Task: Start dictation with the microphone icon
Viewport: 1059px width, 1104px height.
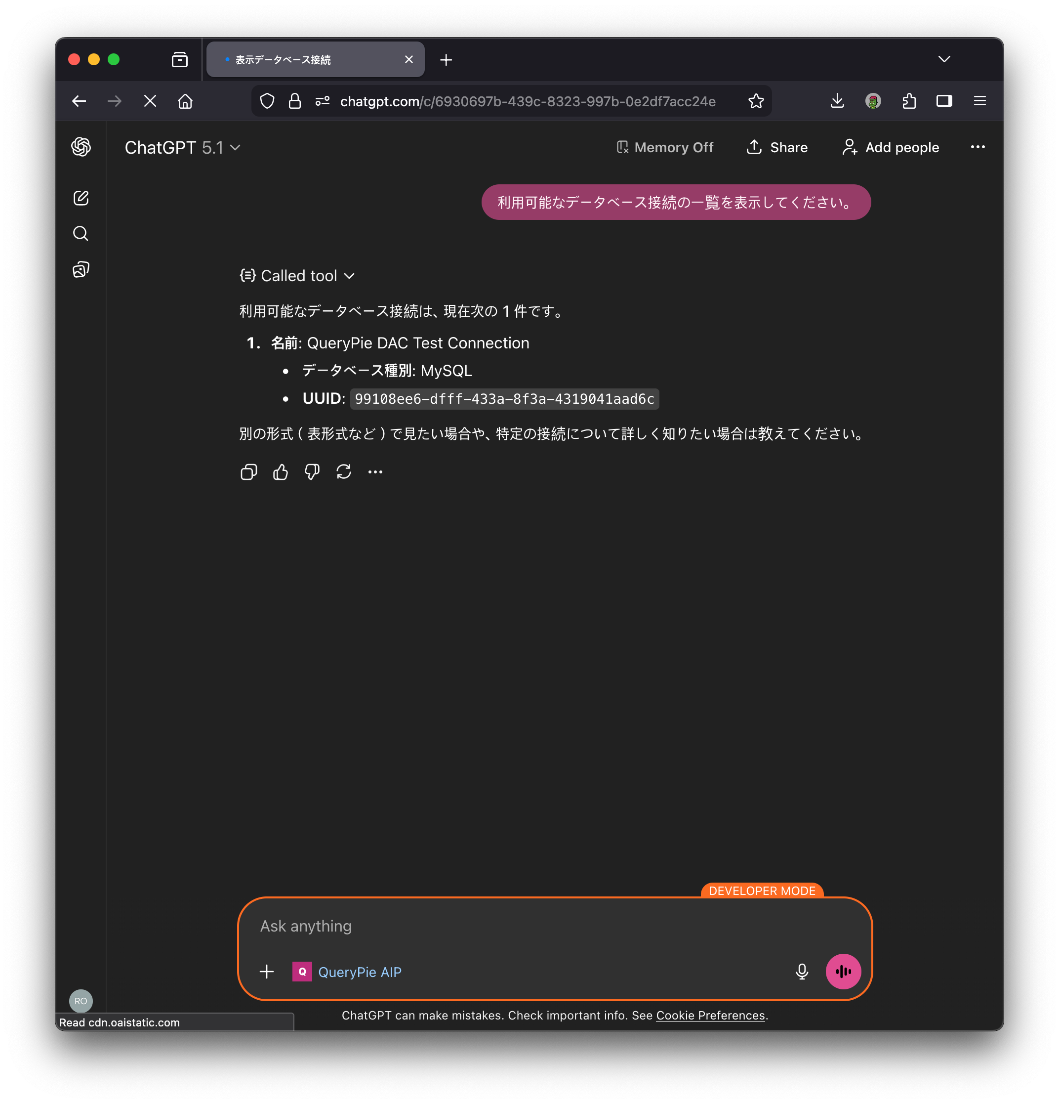Action: tap(802, 972)
